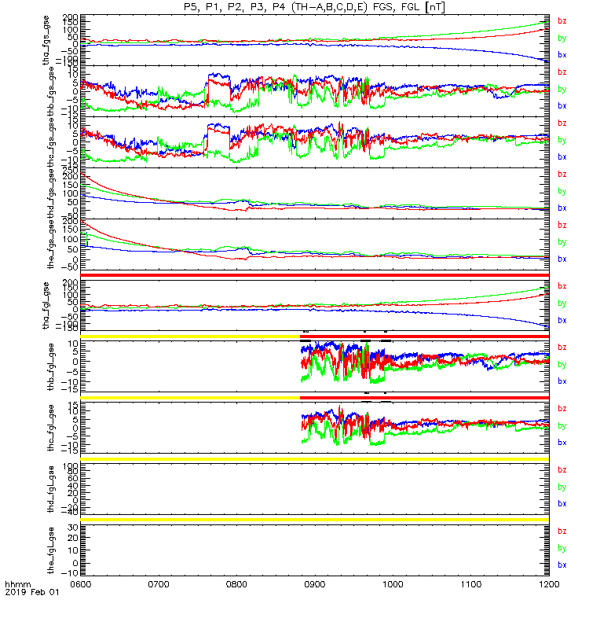Click the yellow bar above thd_fgl_gse panel
Screen dimensions: 589x629
[x=315, y=459]
